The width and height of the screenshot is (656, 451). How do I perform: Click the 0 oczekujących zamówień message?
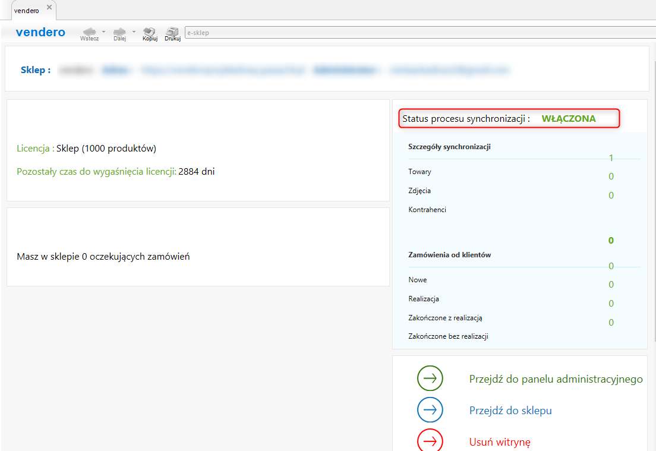tap(103, 257)
